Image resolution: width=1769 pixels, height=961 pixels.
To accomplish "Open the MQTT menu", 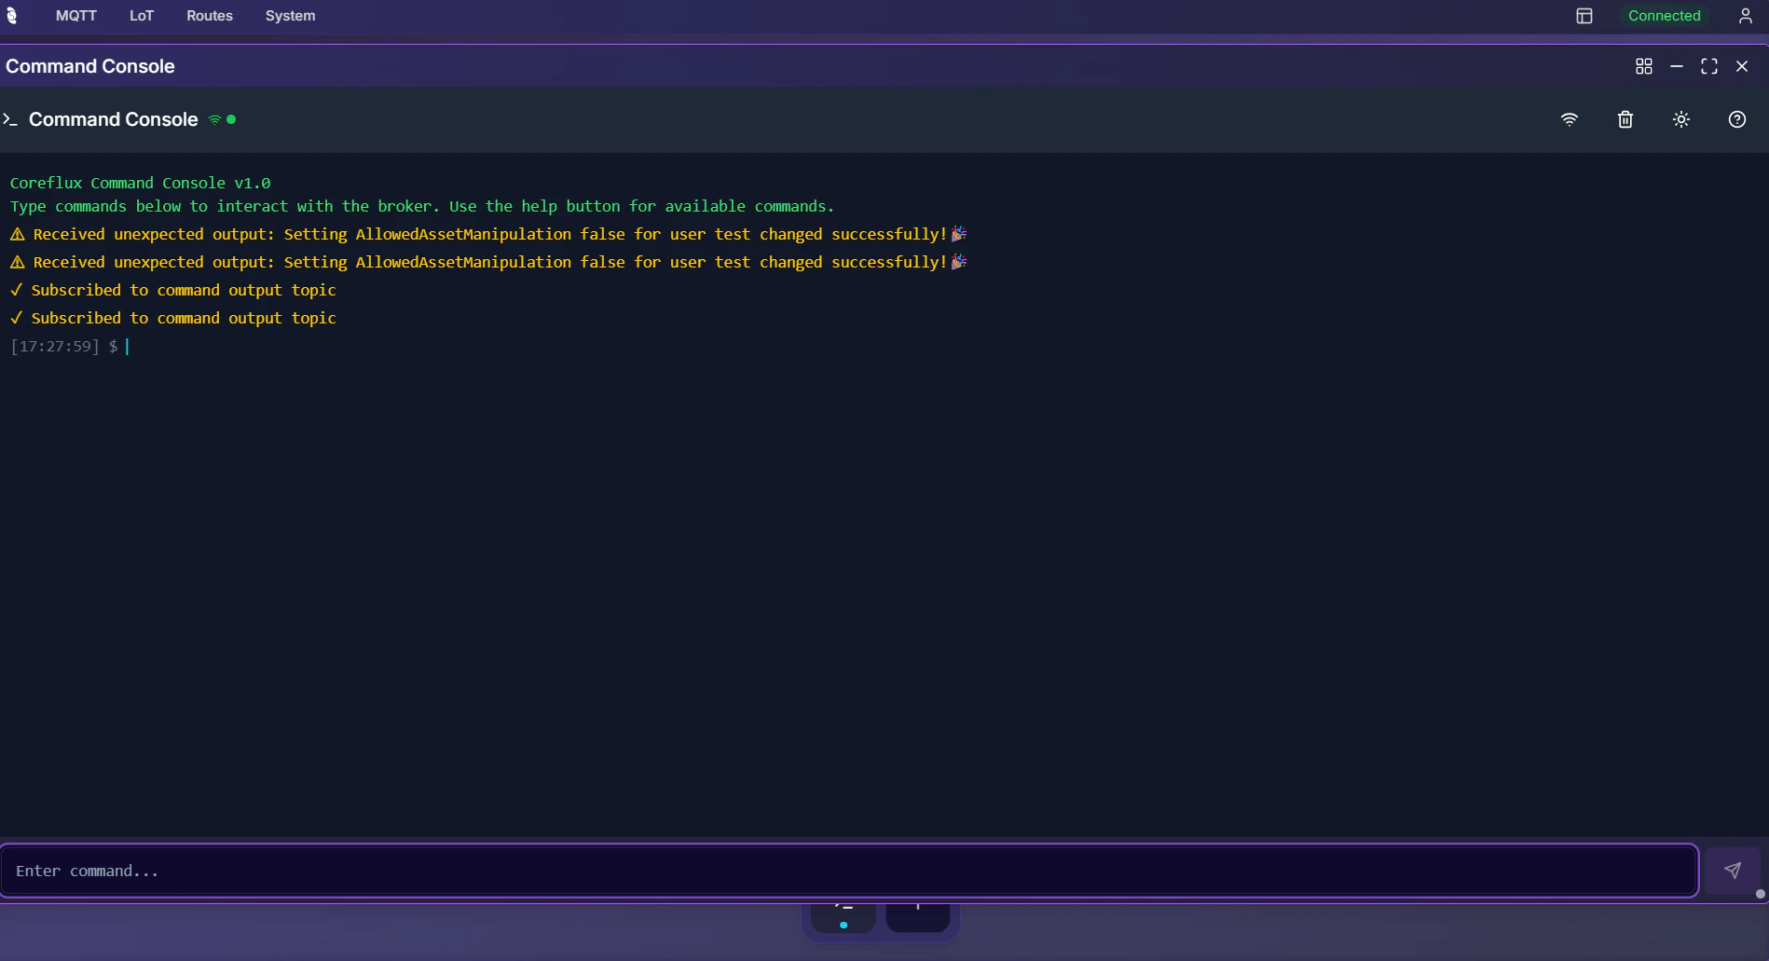I will [75, 16].
